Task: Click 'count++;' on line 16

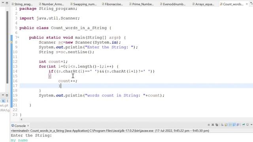Action: coord(68,81)
